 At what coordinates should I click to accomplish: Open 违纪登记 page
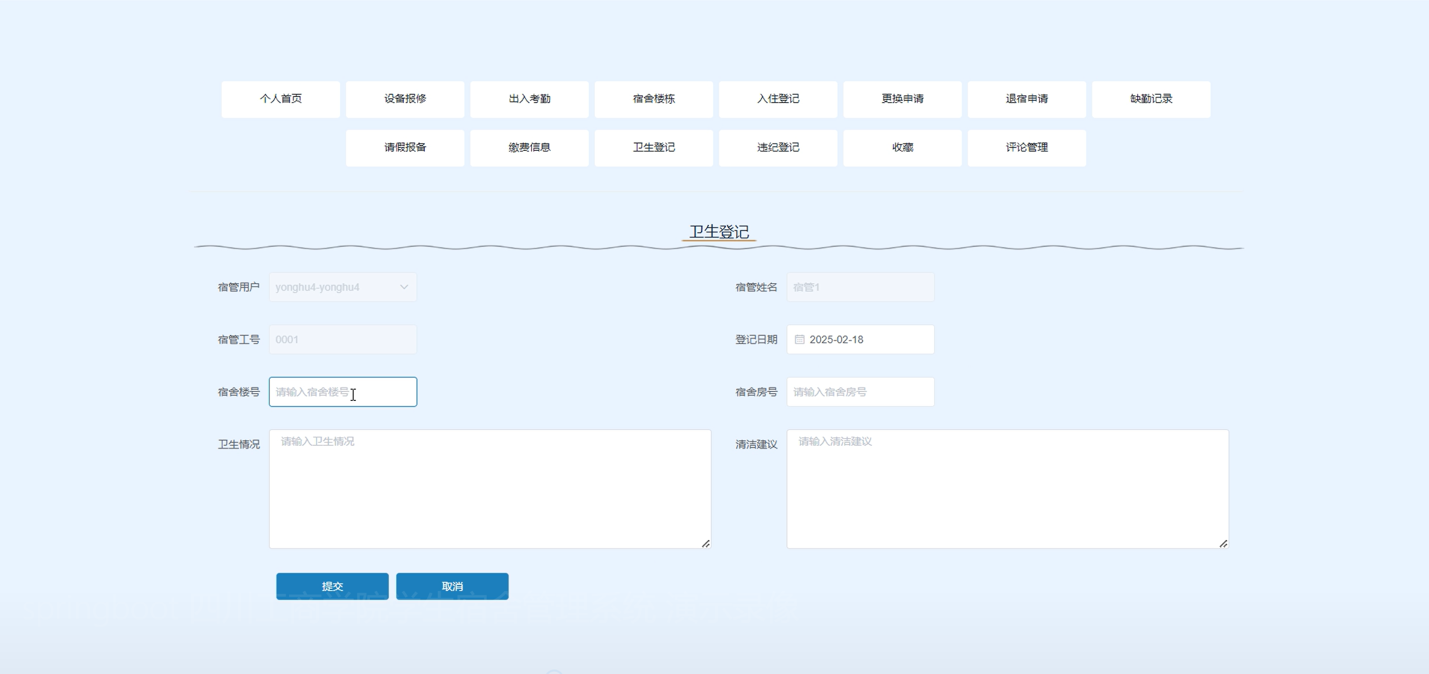pyautogui.click(x=778, y=148)
